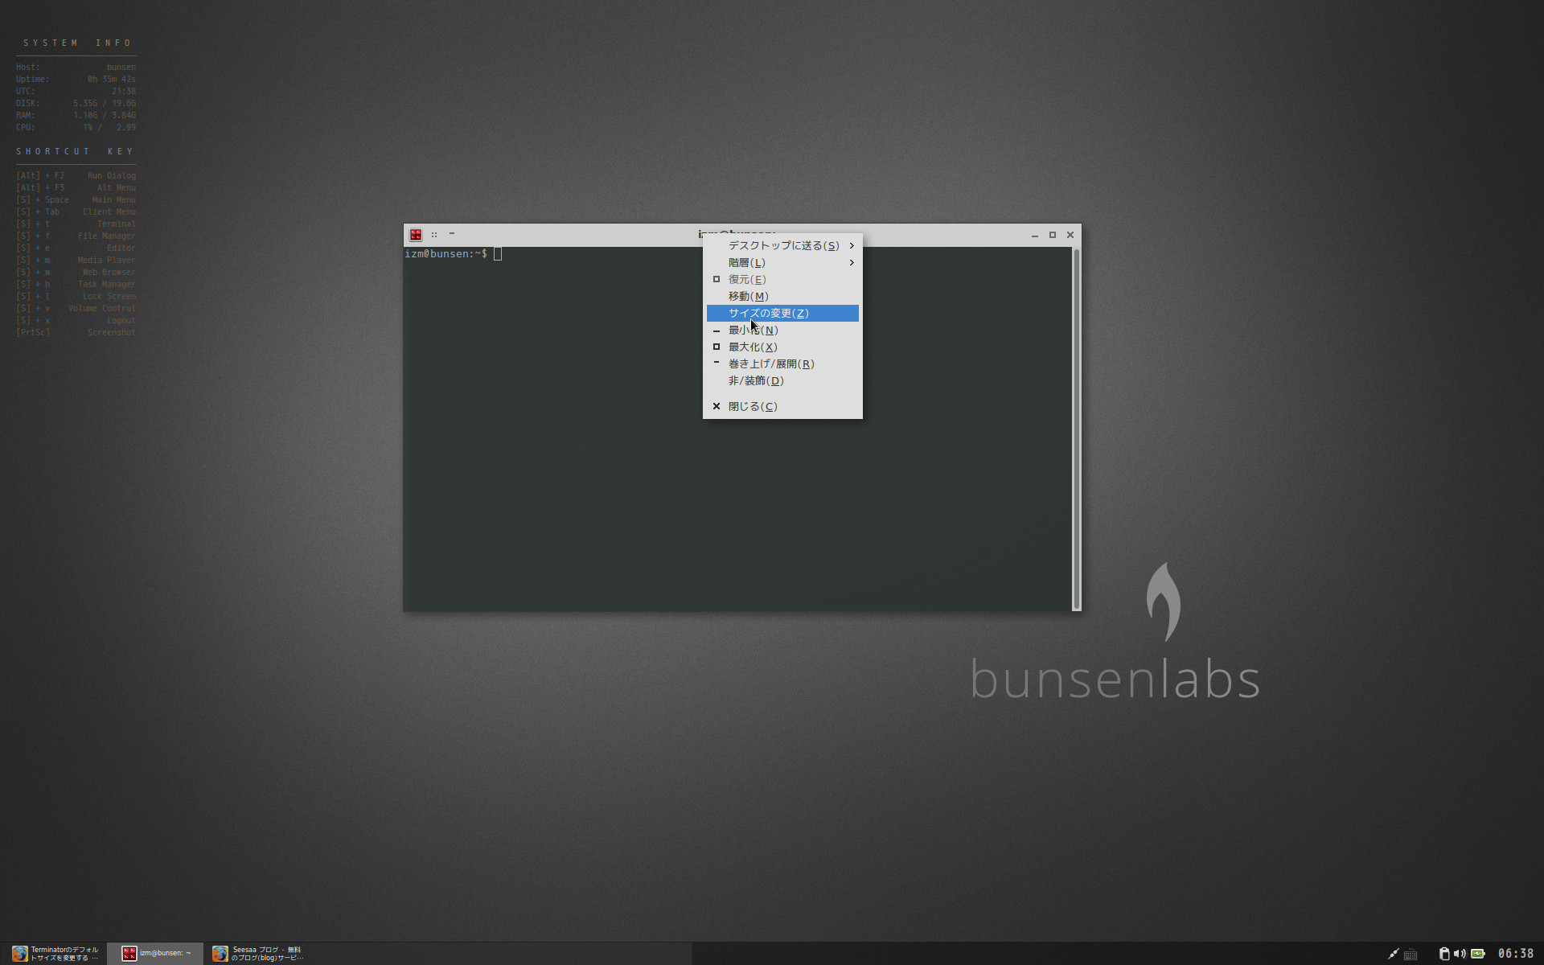Viewport: 1544px width, 965px height.
Task: Choose 移動(M) from the window menu
Action: (x=782, y=296)
